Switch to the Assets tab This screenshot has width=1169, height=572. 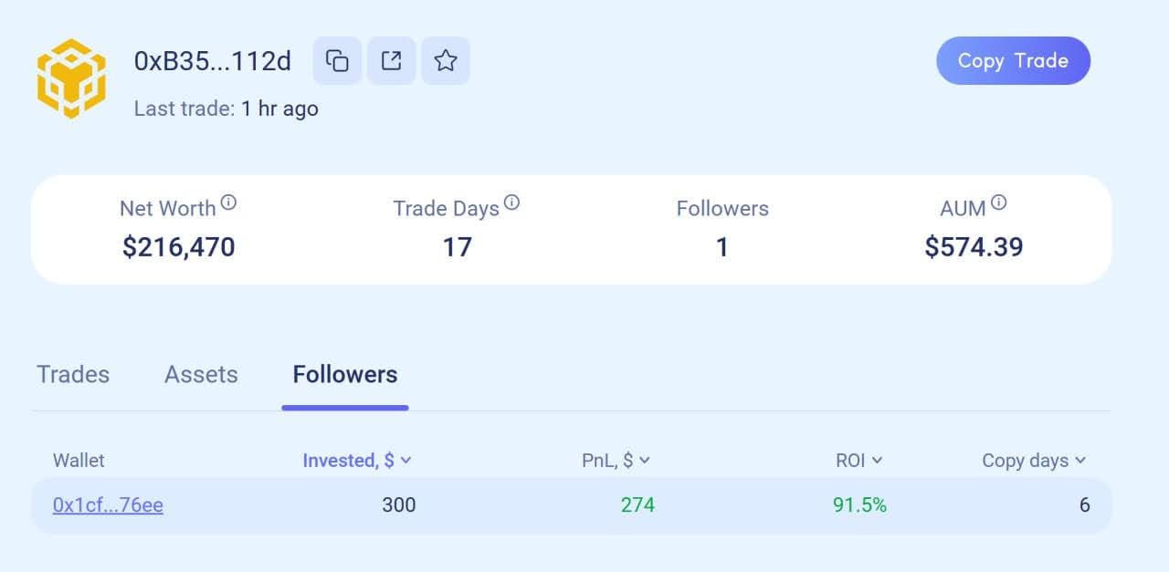coord(201,375)
